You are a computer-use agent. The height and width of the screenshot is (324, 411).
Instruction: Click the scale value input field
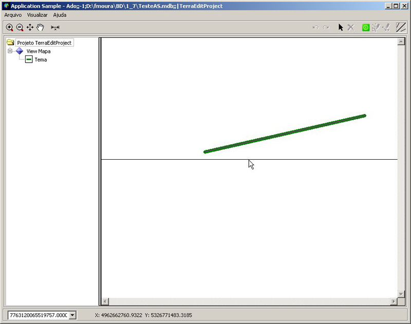click(37, 315)
